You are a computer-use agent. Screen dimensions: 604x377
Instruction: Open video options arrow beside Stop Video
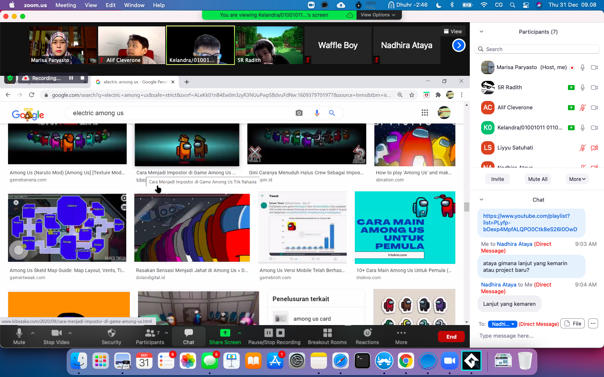[70, 333]
